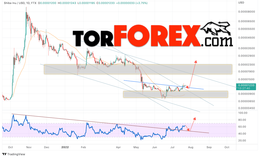The image size is (260, 158).
Task: Click the +2.75% change value
Action: 141,3
